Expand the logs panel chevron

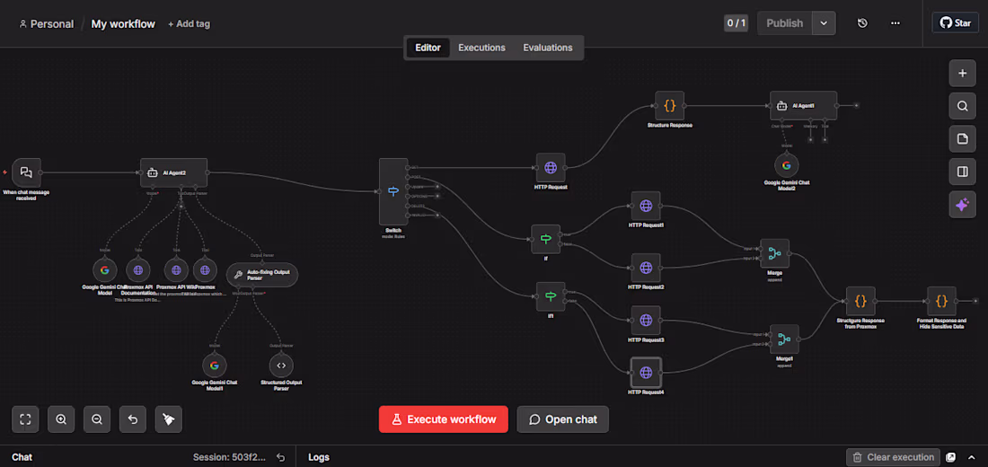[x=971, y=457]
